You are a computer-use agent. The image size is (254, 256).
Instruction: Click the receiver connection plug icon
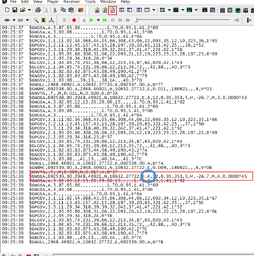pyautogui.click(x=7, y=20)
